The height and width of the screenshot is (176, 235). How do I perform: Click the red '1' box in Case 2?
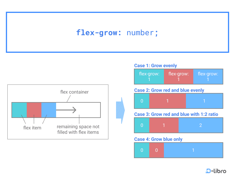click(x=167, y=101)
